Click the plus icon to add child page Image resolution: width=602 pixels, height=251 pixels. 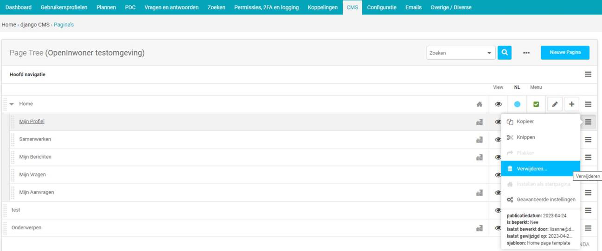point(571,104)
